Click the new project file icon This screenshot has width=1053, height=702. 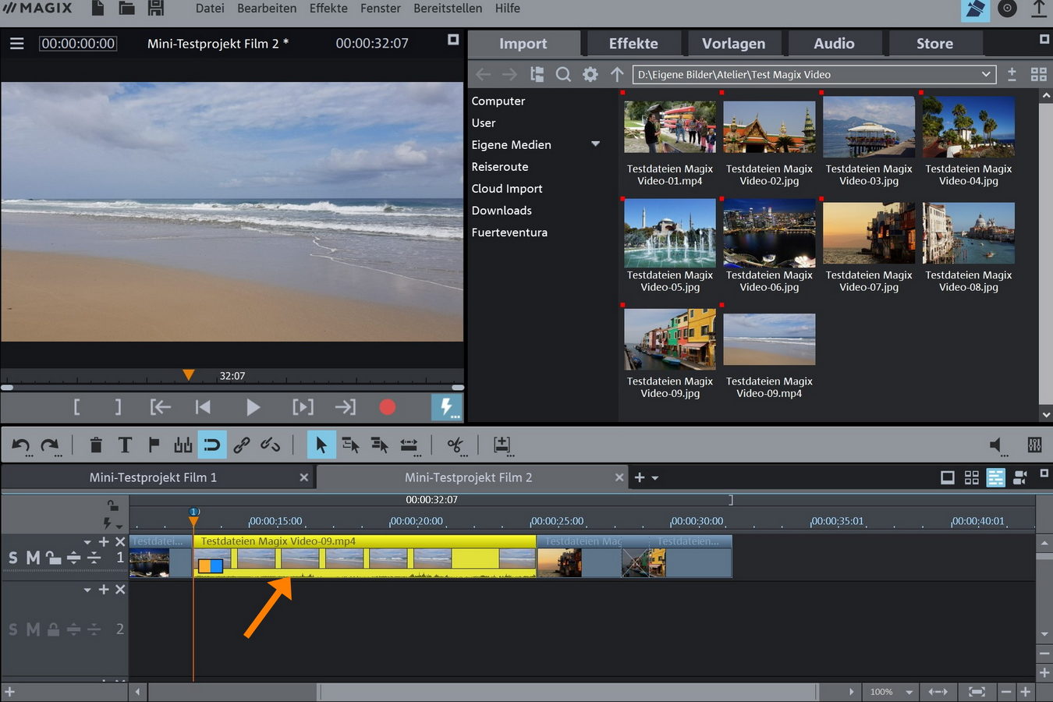[98, 9]
